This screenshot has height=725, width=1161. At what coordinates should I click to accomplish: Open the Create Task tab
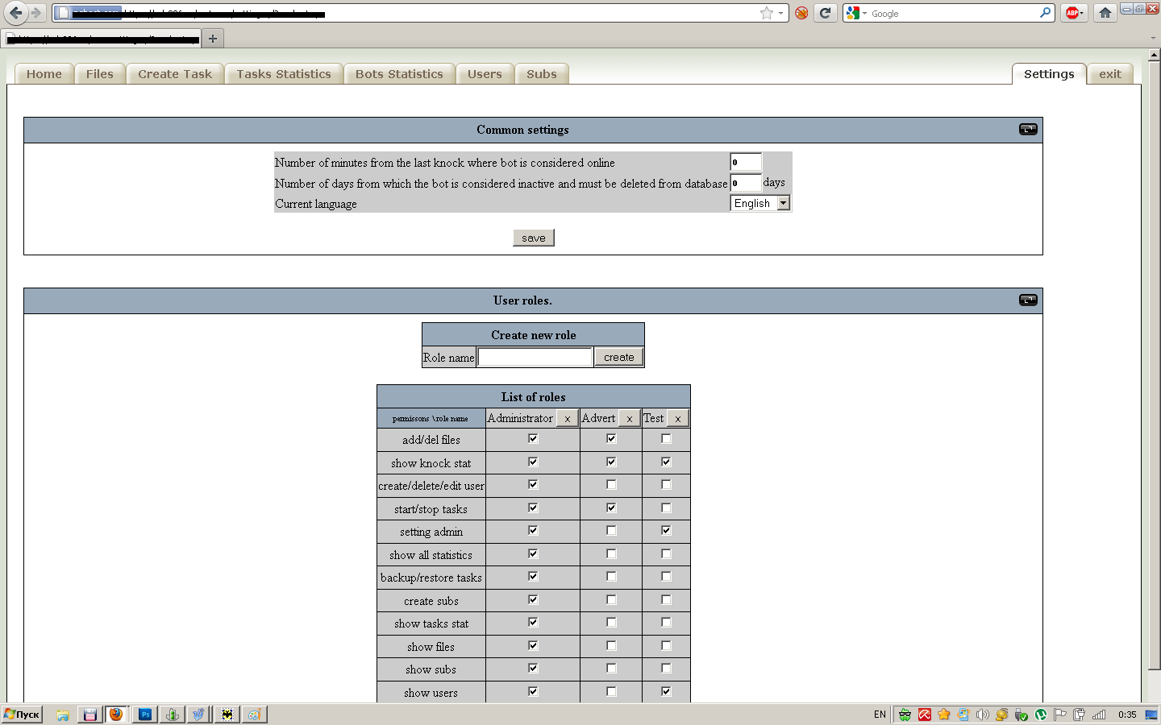[175, 74]
